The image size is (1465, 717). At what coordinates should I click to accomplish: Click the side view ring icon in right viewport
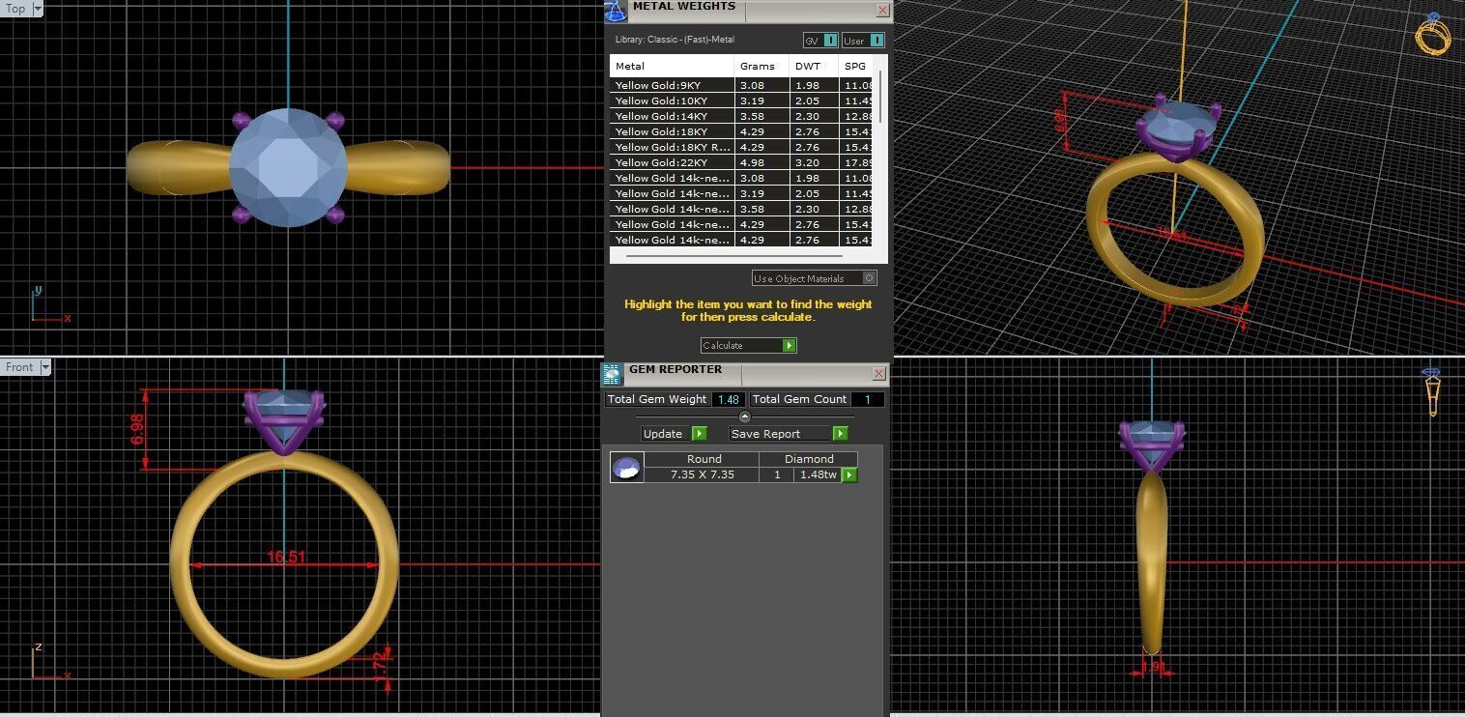(1433, 391)
